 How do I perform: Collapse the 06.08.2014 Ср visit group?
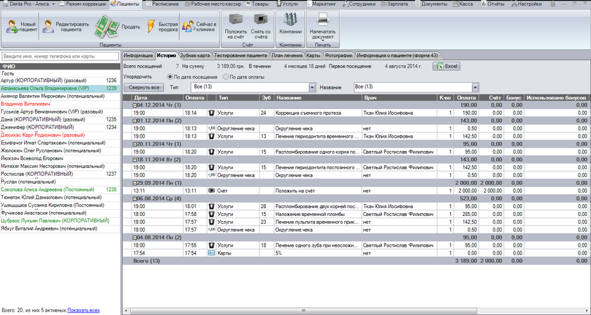135,199
